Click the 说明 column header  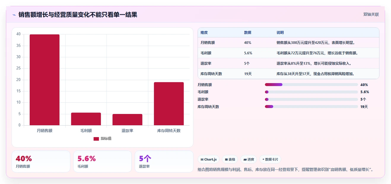tap(280, 33)
